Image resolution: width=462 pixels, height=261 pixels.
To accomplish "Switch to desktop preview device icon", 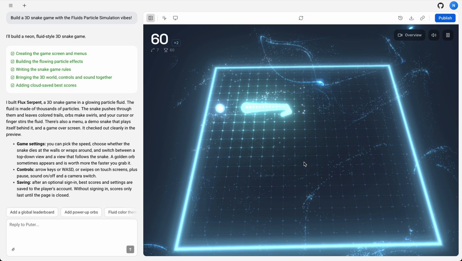I will tap(175, 18).
